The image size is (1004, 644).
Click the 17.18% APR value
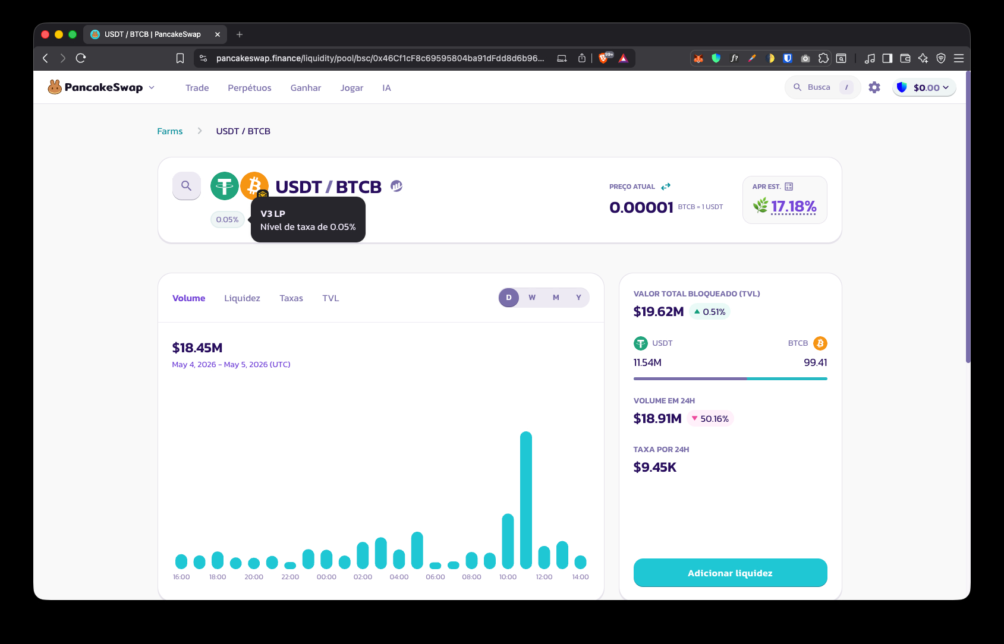click(794, 206)
